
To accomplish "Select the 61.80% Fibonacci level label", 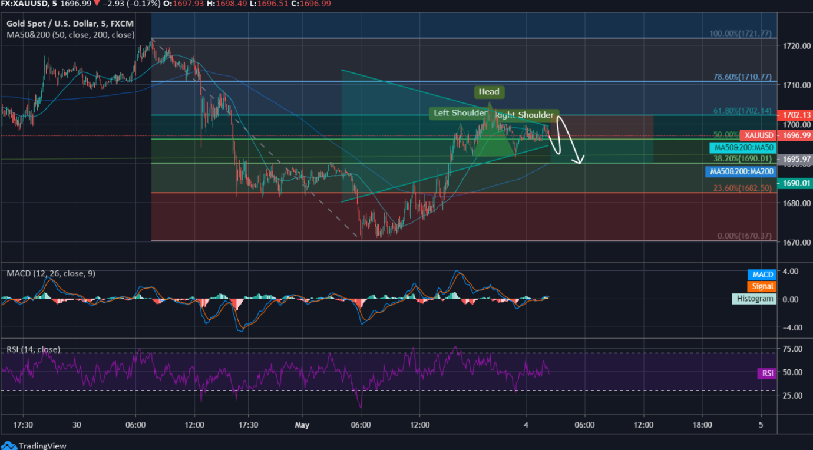I will pos(741,110).
